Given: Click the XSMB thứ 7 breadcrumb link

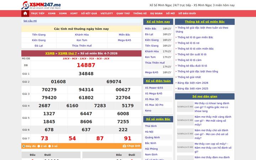Looking at the screenshot, I should click(x=68, y=53).
